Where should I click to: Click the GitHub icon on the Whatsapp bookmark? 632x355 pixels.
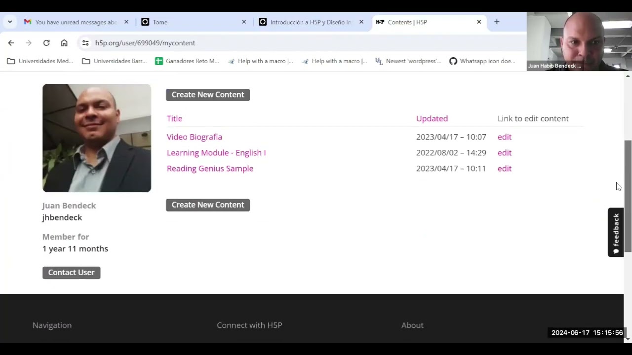click(x=453, y=61)
